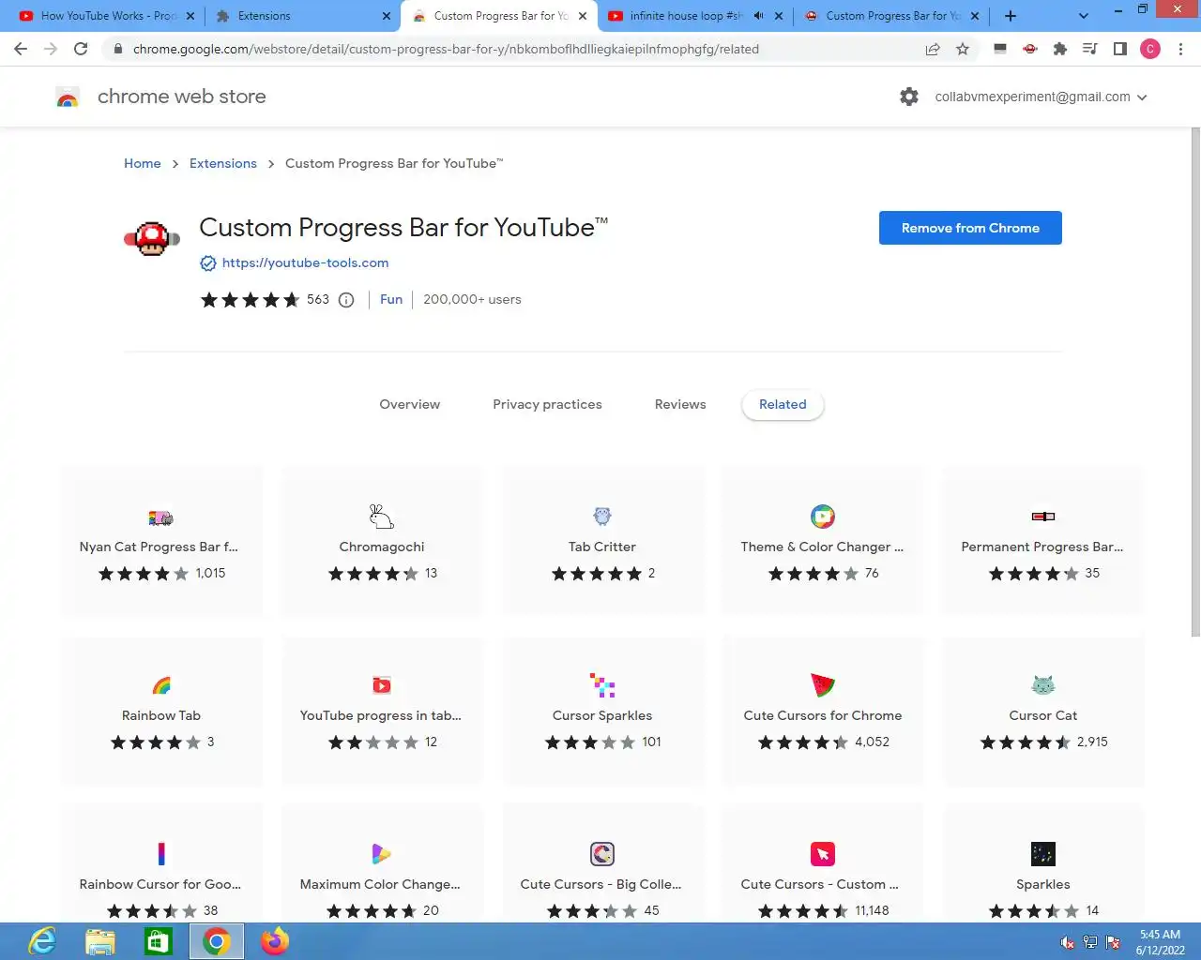Launch Firefox from taskbar
The height and width of the screenshot is (960, 1201).
click(275, 941)
